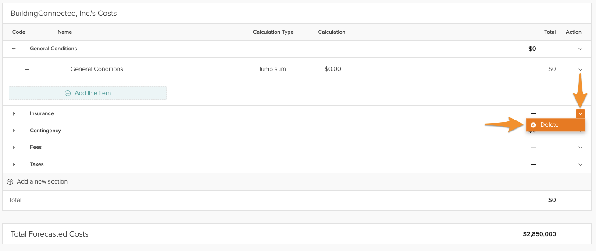Click the lump sum calculation type
The width and height of the screenshot is (596, 251).
pos(272,69)
